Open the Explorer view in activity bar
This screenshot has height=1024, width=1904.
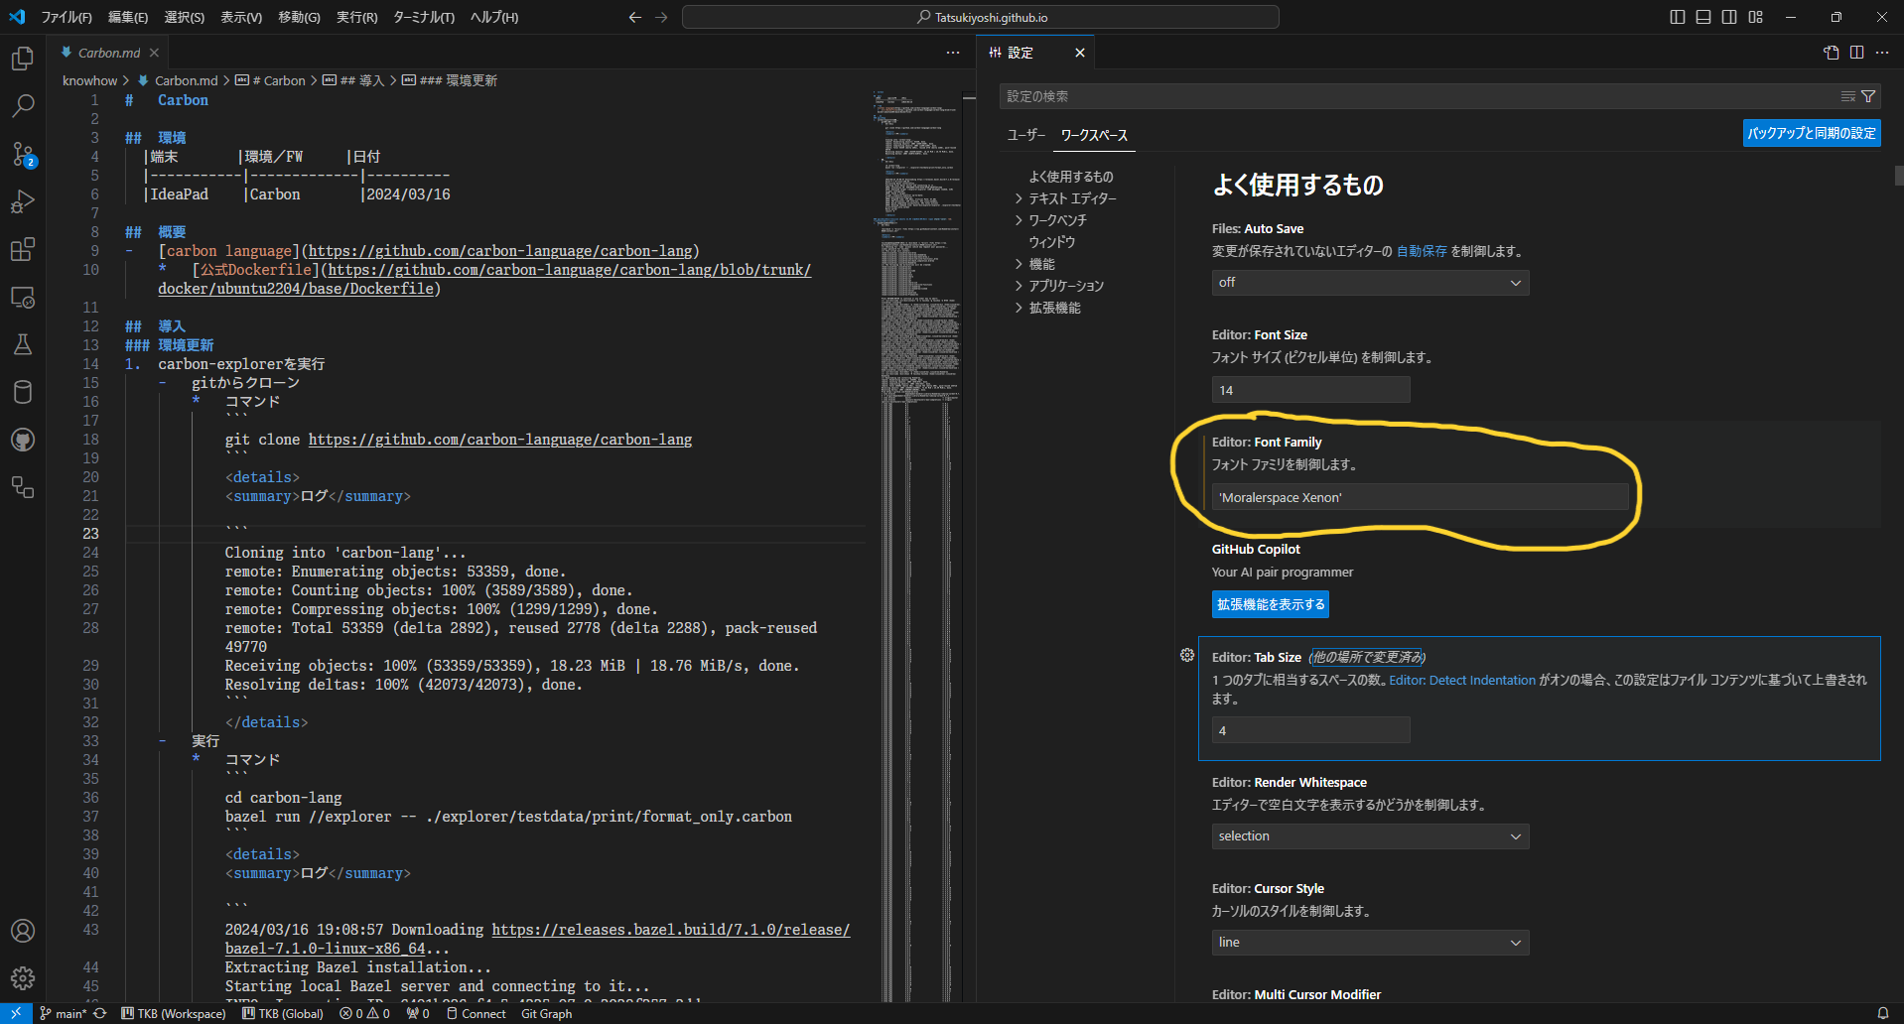click(23, 59)
